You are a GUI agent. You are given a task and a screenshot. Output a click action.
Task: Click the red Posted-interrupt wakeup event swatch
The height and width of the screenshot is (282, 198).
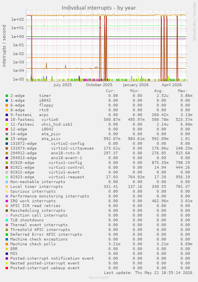pyautogui.click(x=7, y=268)
